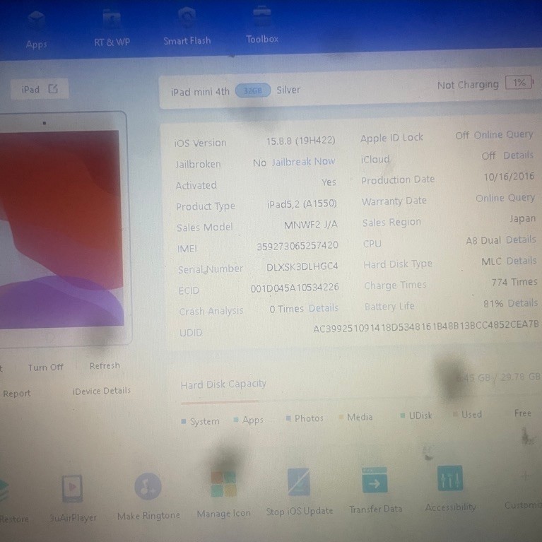
Task: Click the System legend swatch
Action: point(184,421)
